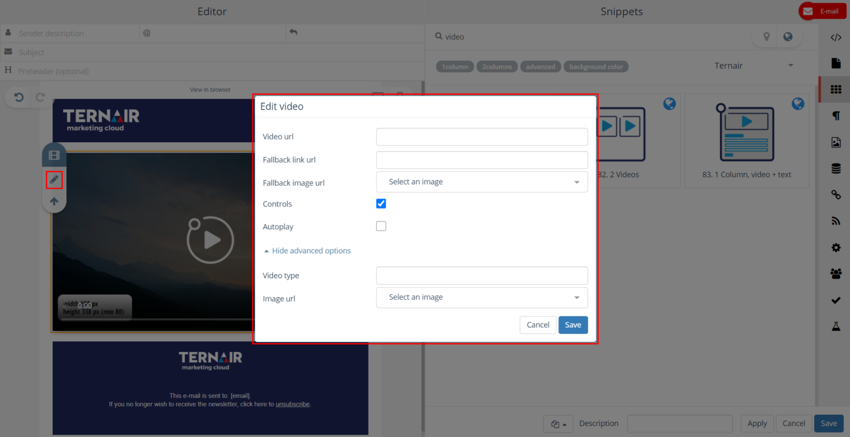Click the globe icon beside snippet search
The width and height of the screenshot is (850, 437).
tap(787, 37)
